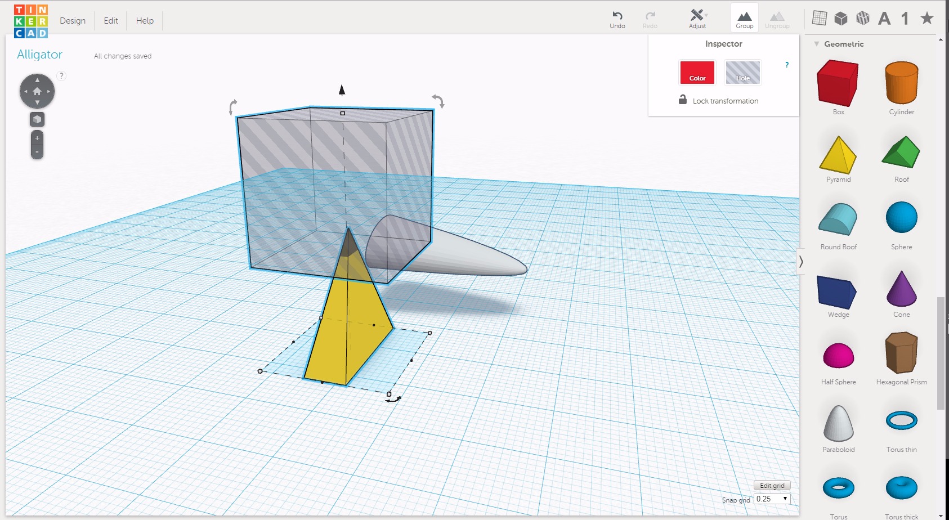Viewport: 949px width, 520px height.
Task: Open the Edit menu
Action: pos(111,21)
